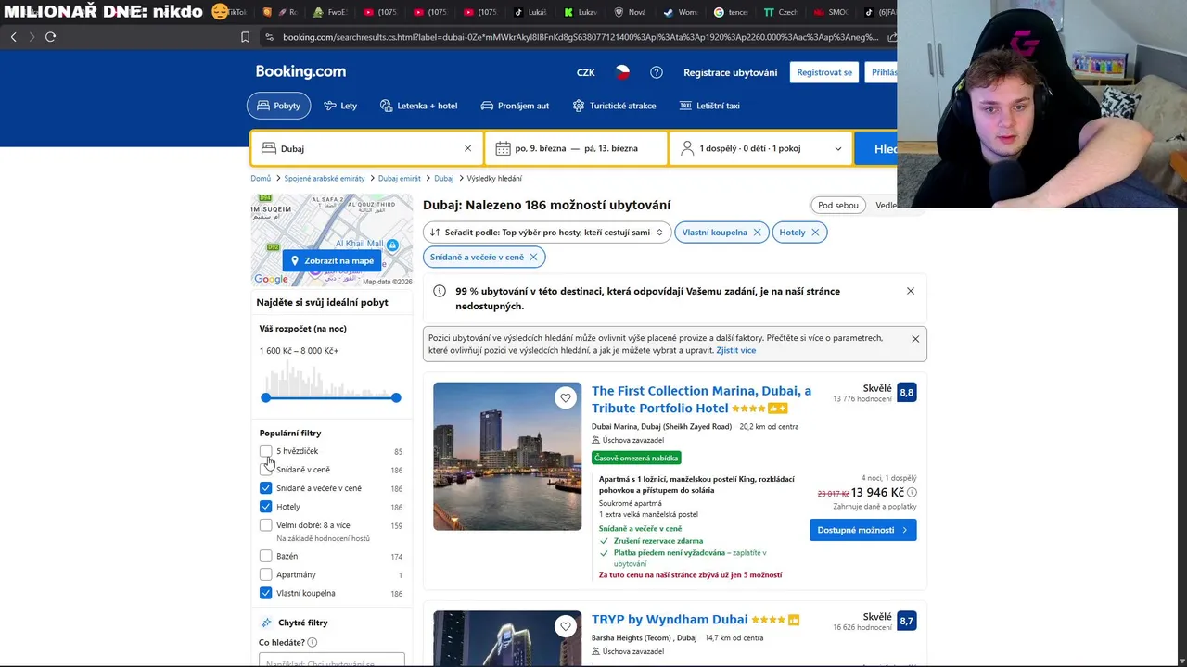Image resolution: width=1187 pixels, height=667 pixels.
Task: Uncheck Snídaně a večeře v ceně filter
Action: click(x=266, y=488)
